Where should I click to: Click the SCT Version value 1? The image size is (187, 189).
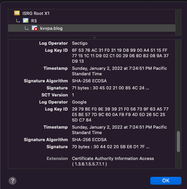73,95
